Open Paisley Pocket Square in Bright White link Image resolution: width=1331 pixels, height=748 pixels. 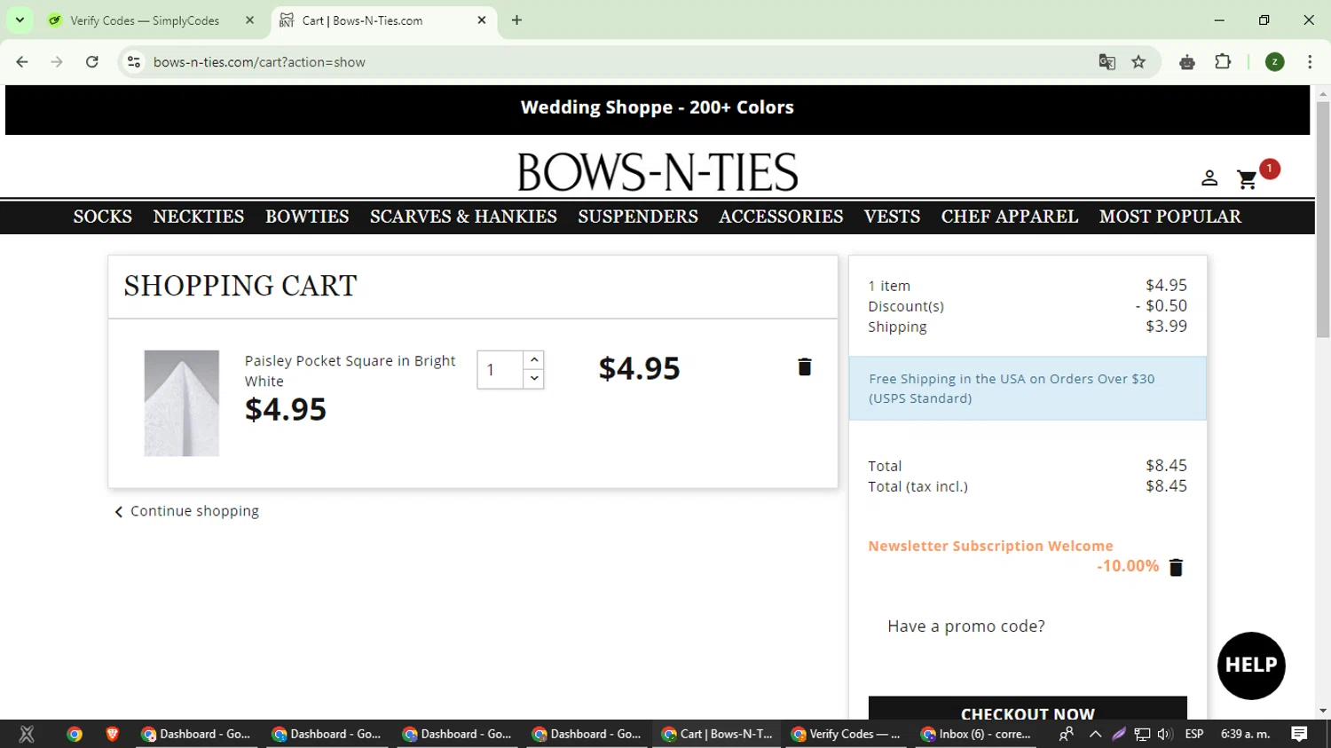(x=350, y=371)
